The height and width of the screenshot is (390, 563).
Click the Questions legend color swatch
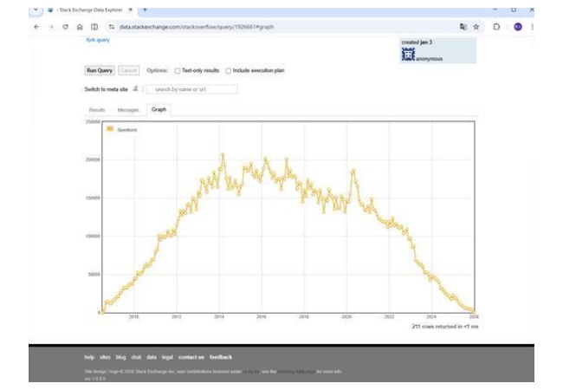click(x=110, y=129)
